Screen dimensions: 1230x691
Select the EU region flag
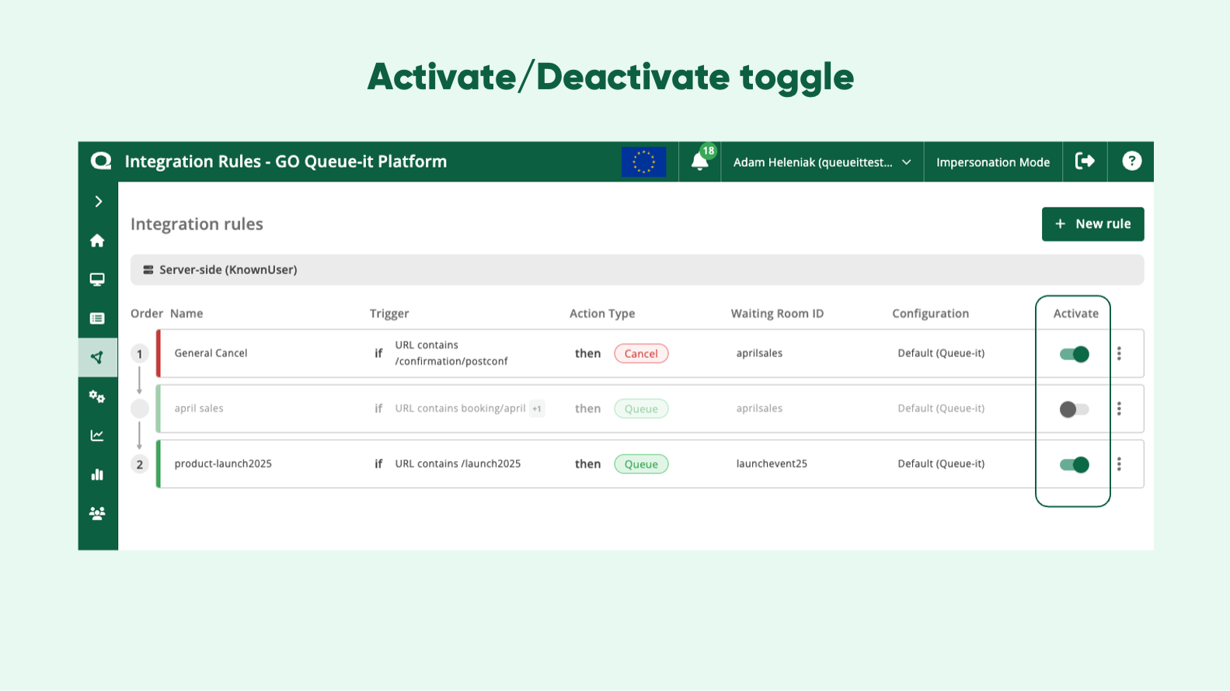(x=643, y=161)
